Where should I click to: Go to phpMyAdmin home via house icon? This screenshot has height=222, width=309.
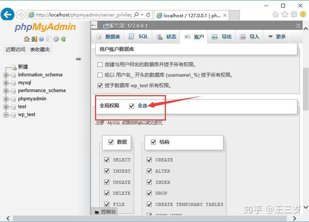[x=27, y=39]
